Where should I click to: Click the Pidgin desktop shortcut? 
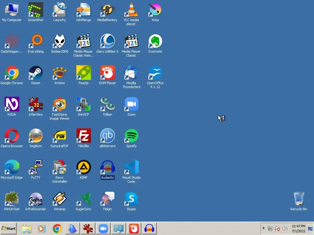pos(107,201)
